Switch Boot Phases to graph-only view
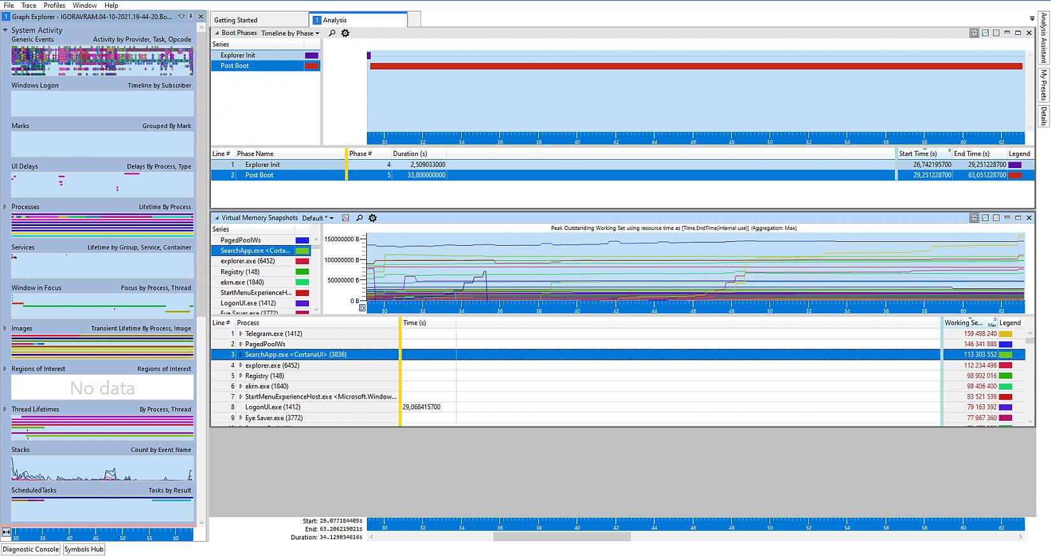This screenshot has width=1051, height=557. click(985, 33)
